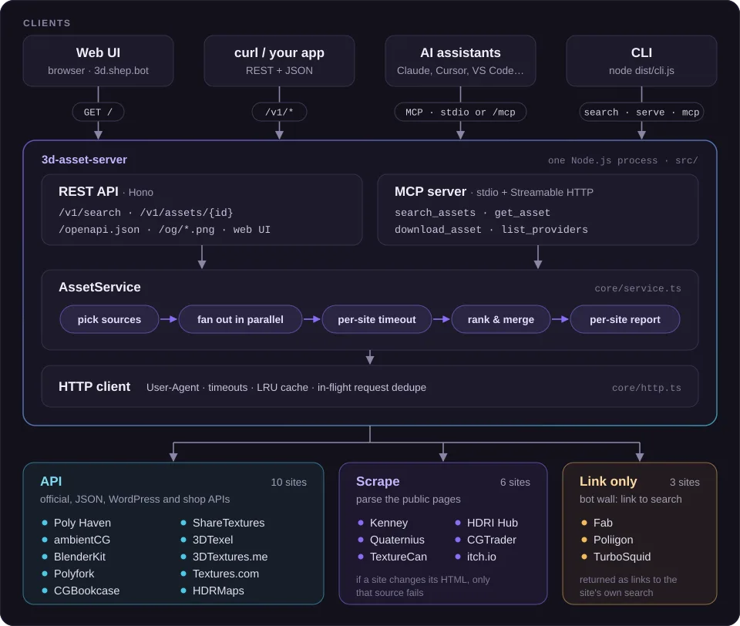This screenshot has height=626, width=740.
Task: Click the HDRMaps entry
Action: (x=218, y=591)
